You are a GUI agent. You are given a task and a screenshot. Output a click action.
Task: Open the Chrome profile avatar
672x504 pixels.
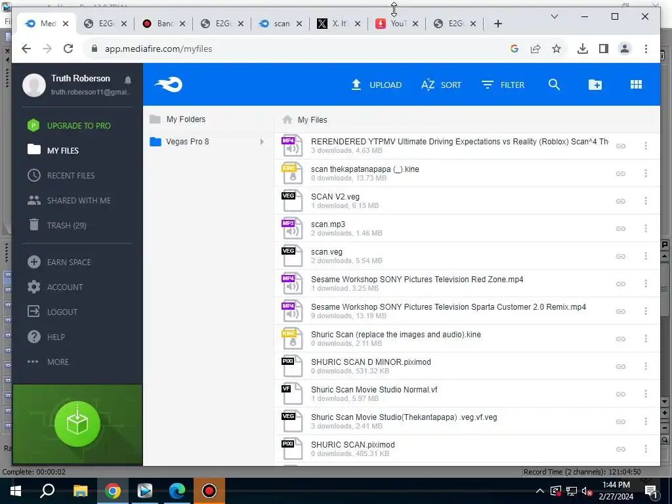point(625,49)
